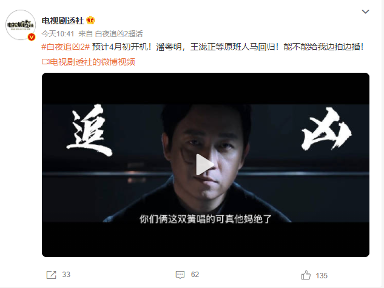The image size is (384, 288).
Task: Open the comments icon
Action: pos(180,275)
